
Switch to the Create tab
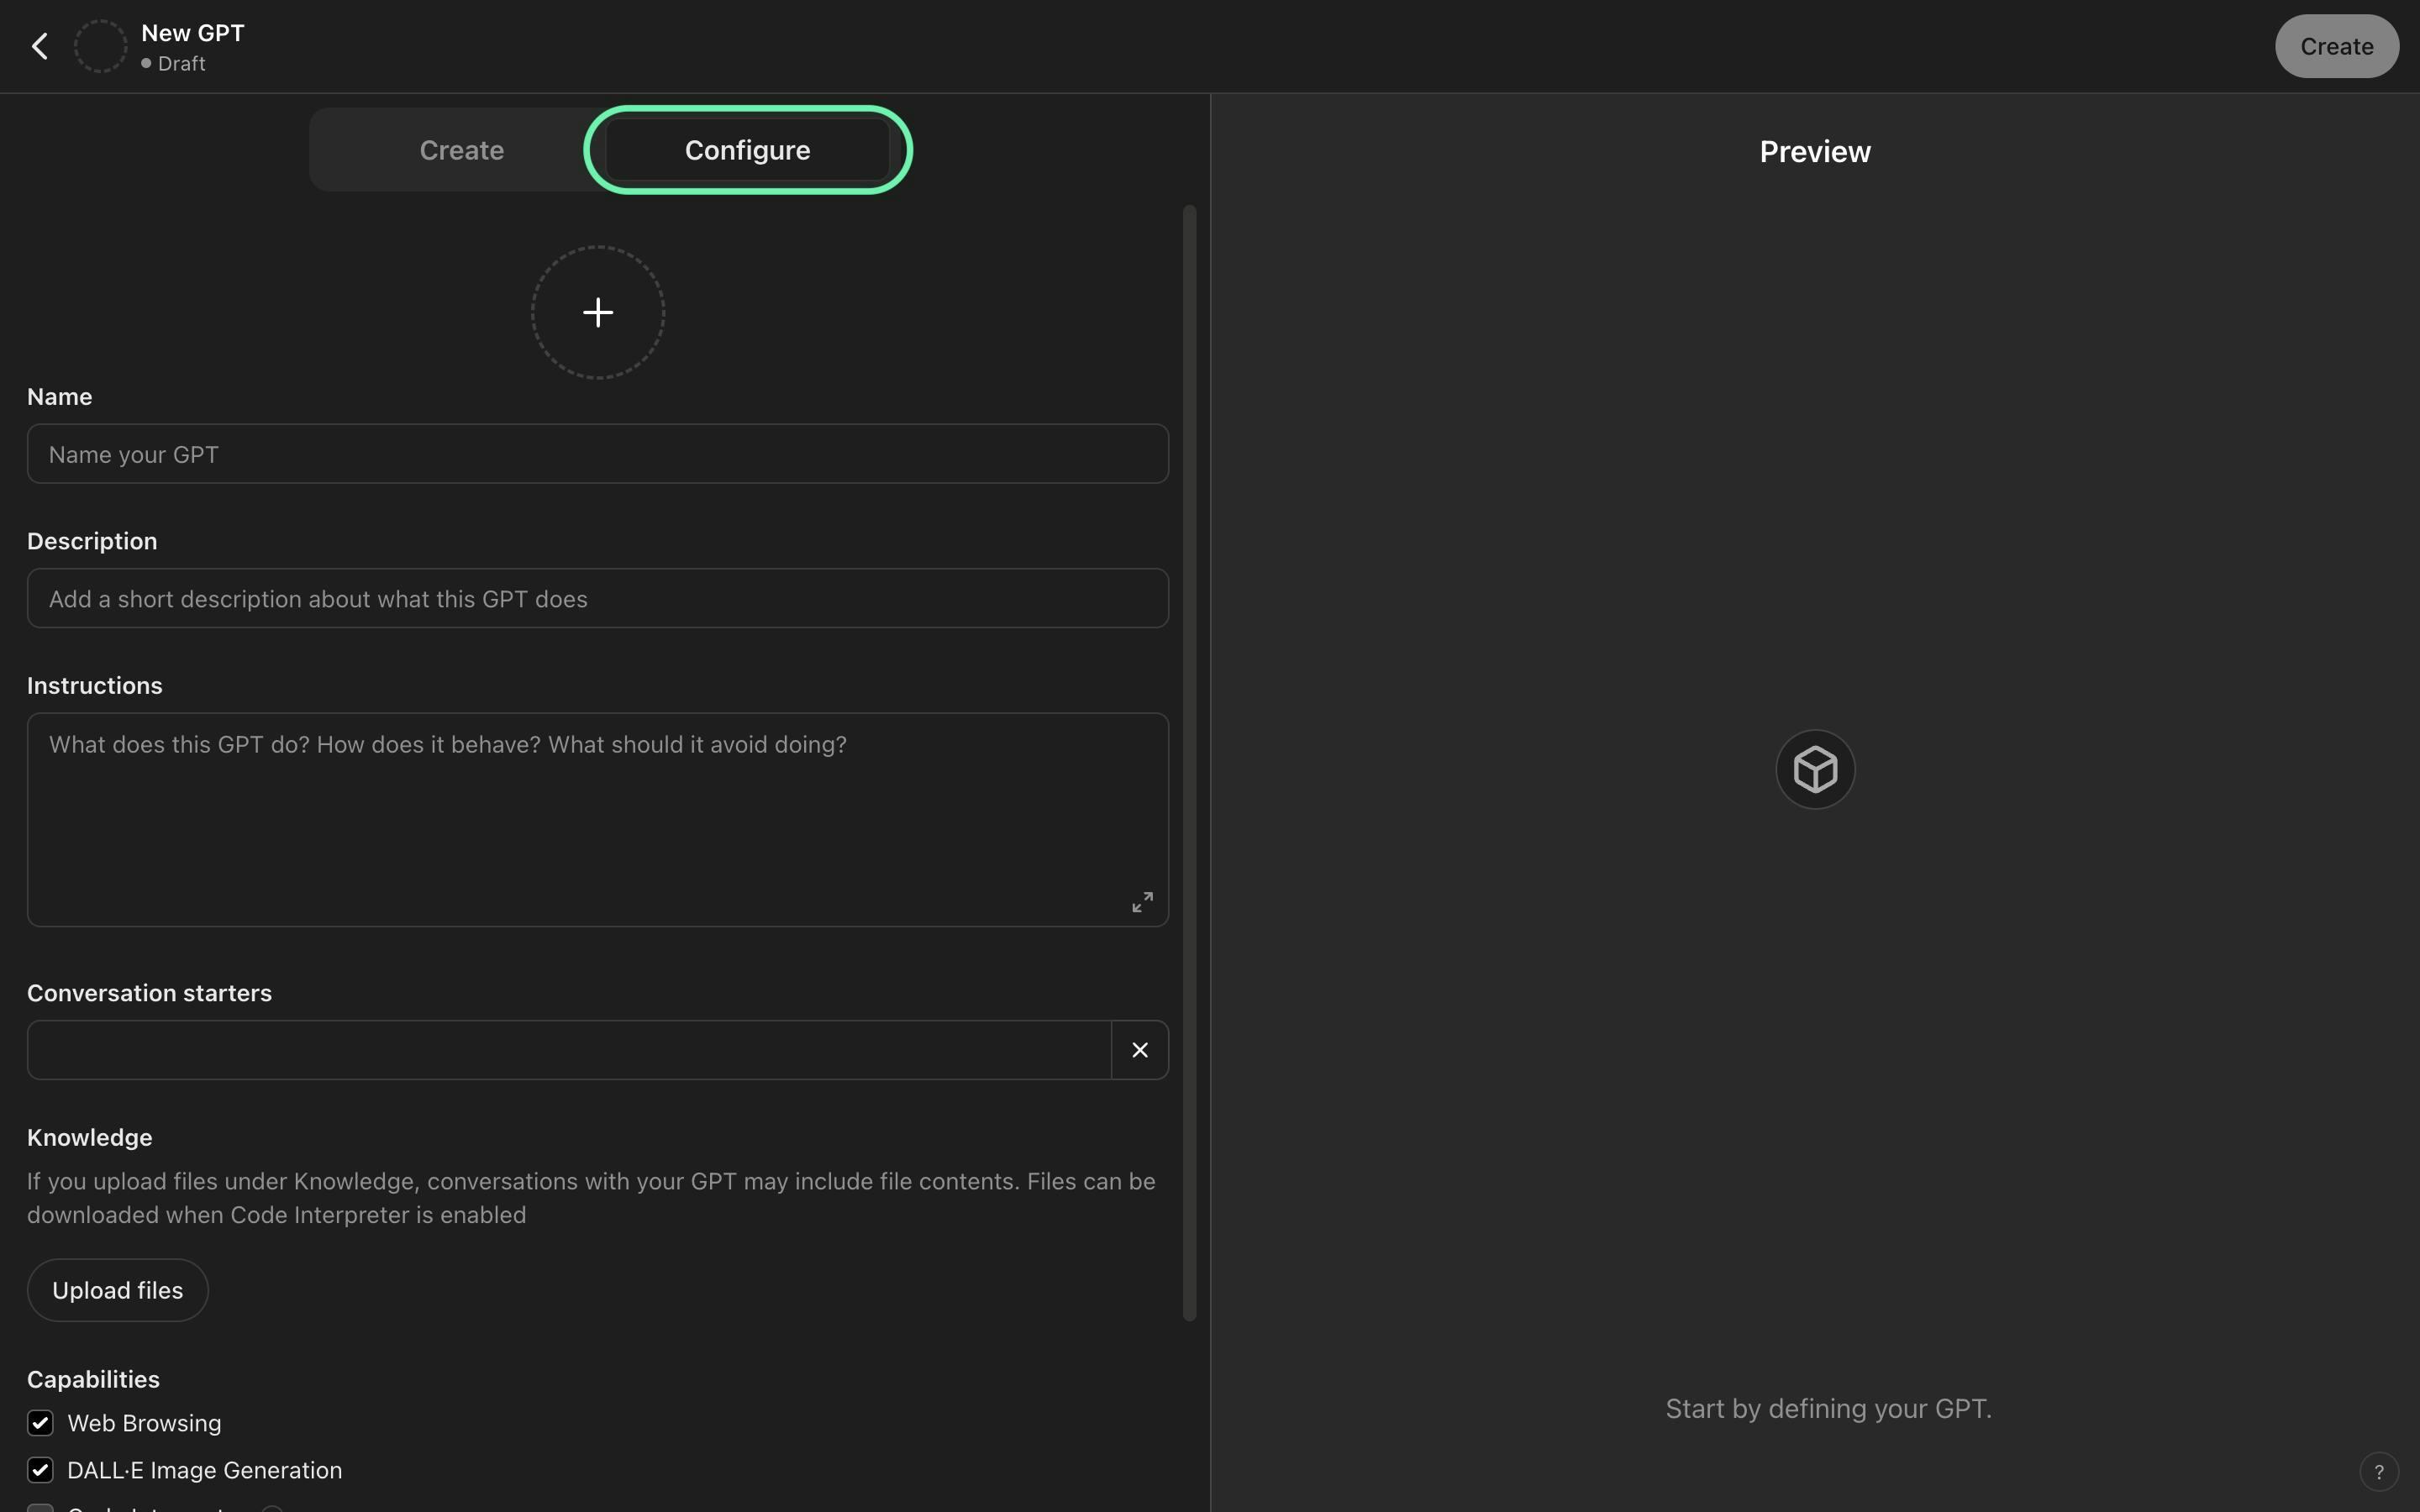(x=461, y=150)
